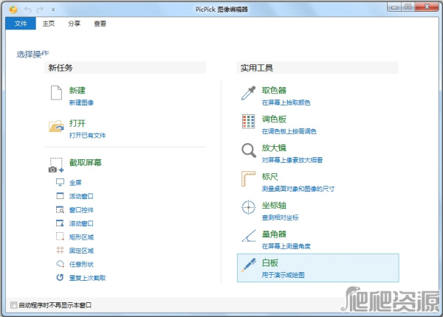Choose 固定区域 capture option
This screenshot has height=317, width=443.
coord(81,251)
